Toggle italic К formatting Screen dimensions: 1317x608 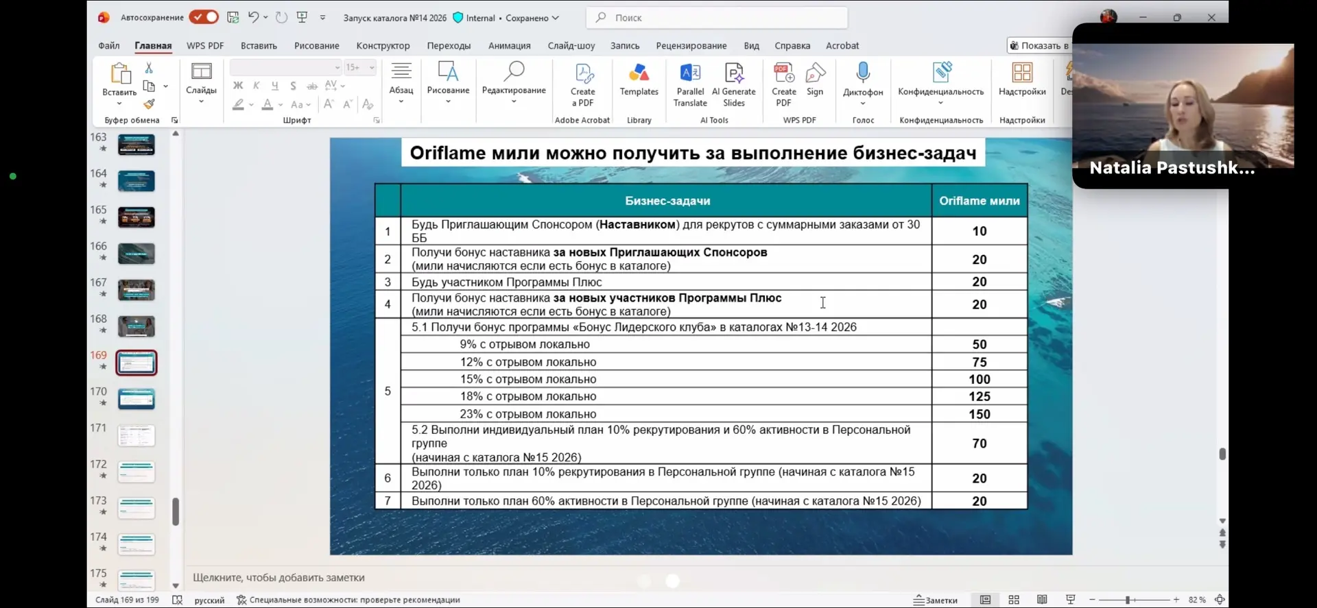[x=257, y=86]
